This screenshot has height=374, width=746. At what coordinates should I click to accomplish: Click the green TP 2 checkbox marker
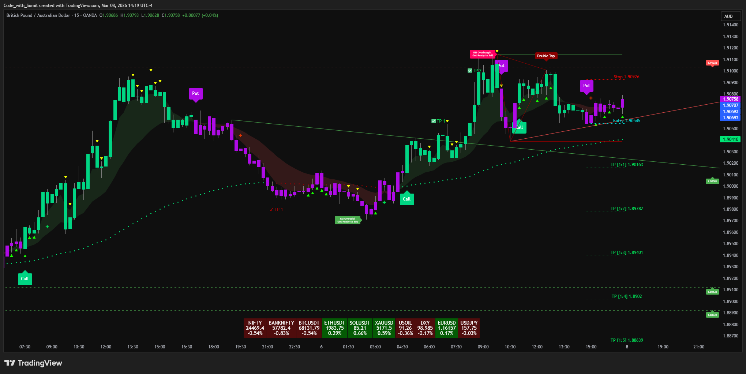pyautogui.click(x=470, y=71)
